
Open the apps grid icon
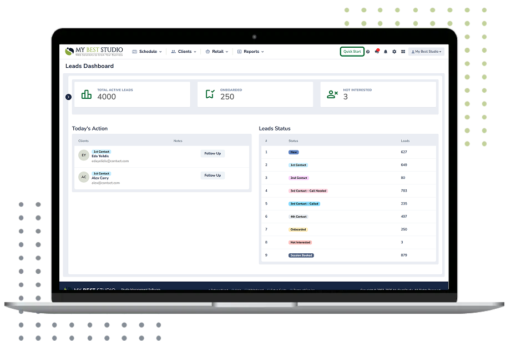click(x=403, y=52)
